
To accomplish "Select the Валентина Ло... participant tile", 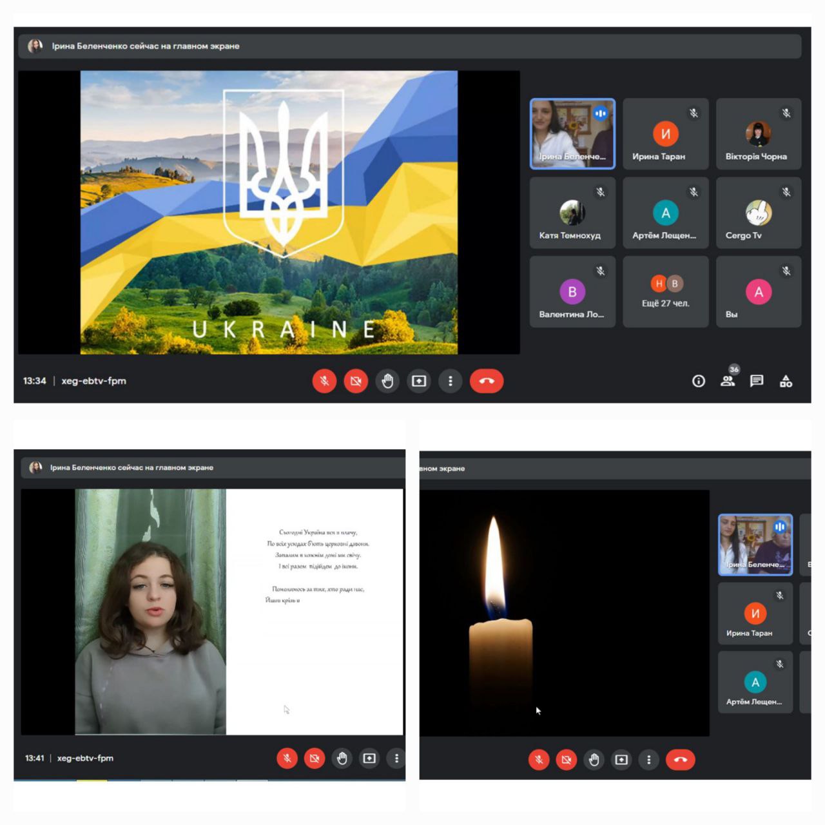I will (572, 292).
